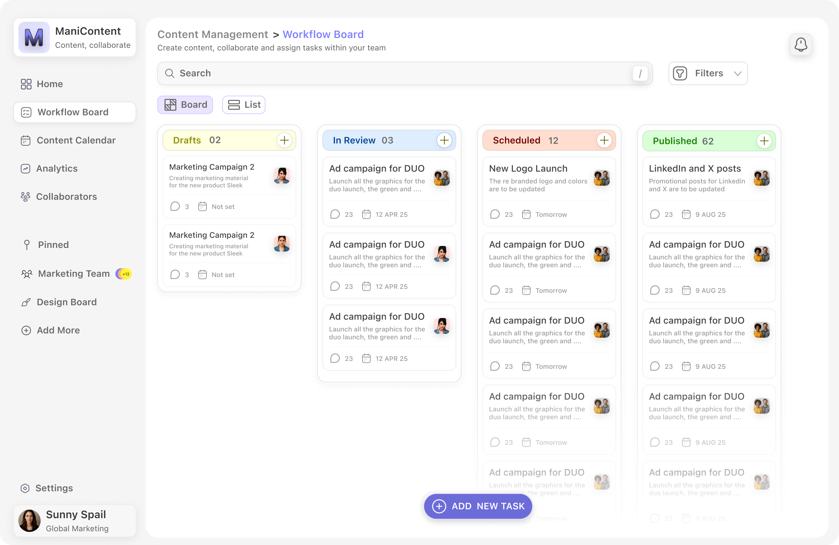Click ADD NEW TASK button
Screen dimensions: 839x545
(478, 506)
